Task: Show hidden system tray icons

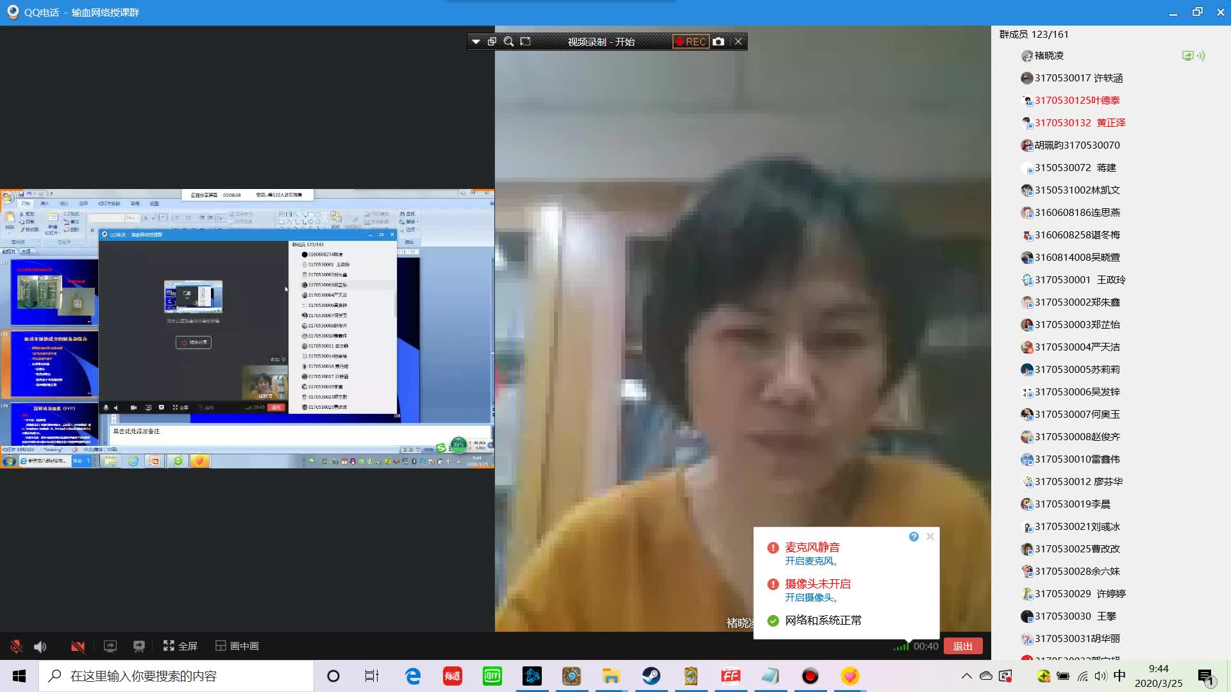Action: click(x=966, y=676)
